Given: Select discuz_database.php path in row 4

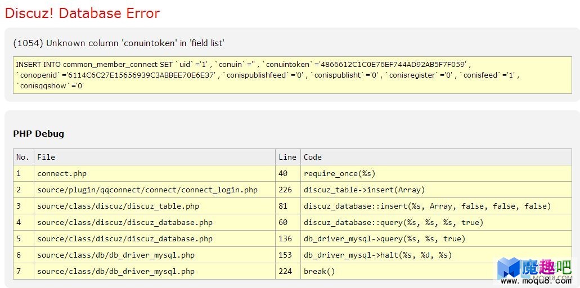Looking at the screenshot, I should tap(125, 222).
